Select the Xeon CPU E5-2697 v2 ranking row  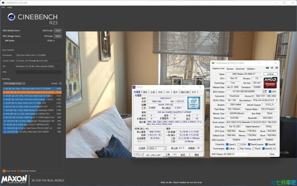[x=32, y=128]
